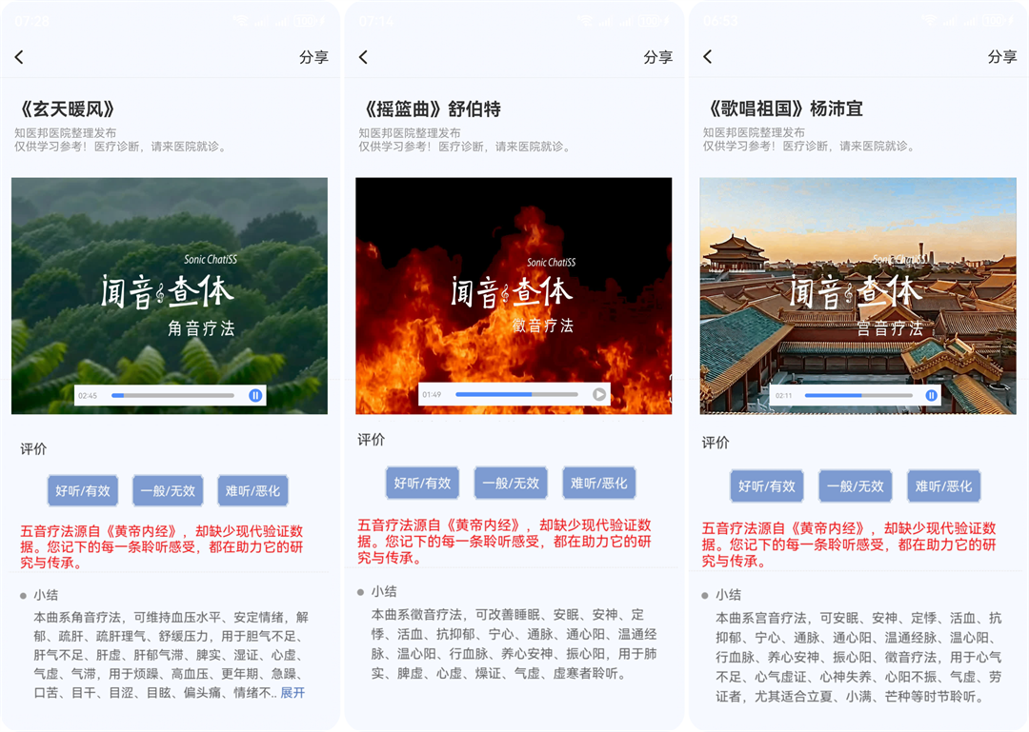
Task: Go back from 《玄天暖风》 screen
Action: pos(19,57)
